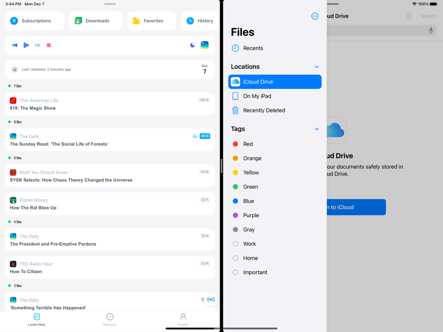The height and width of the screenshot is (332, 443).
Task: Select the Work tag
Action: pyautogui.click(x=275, y=244)
